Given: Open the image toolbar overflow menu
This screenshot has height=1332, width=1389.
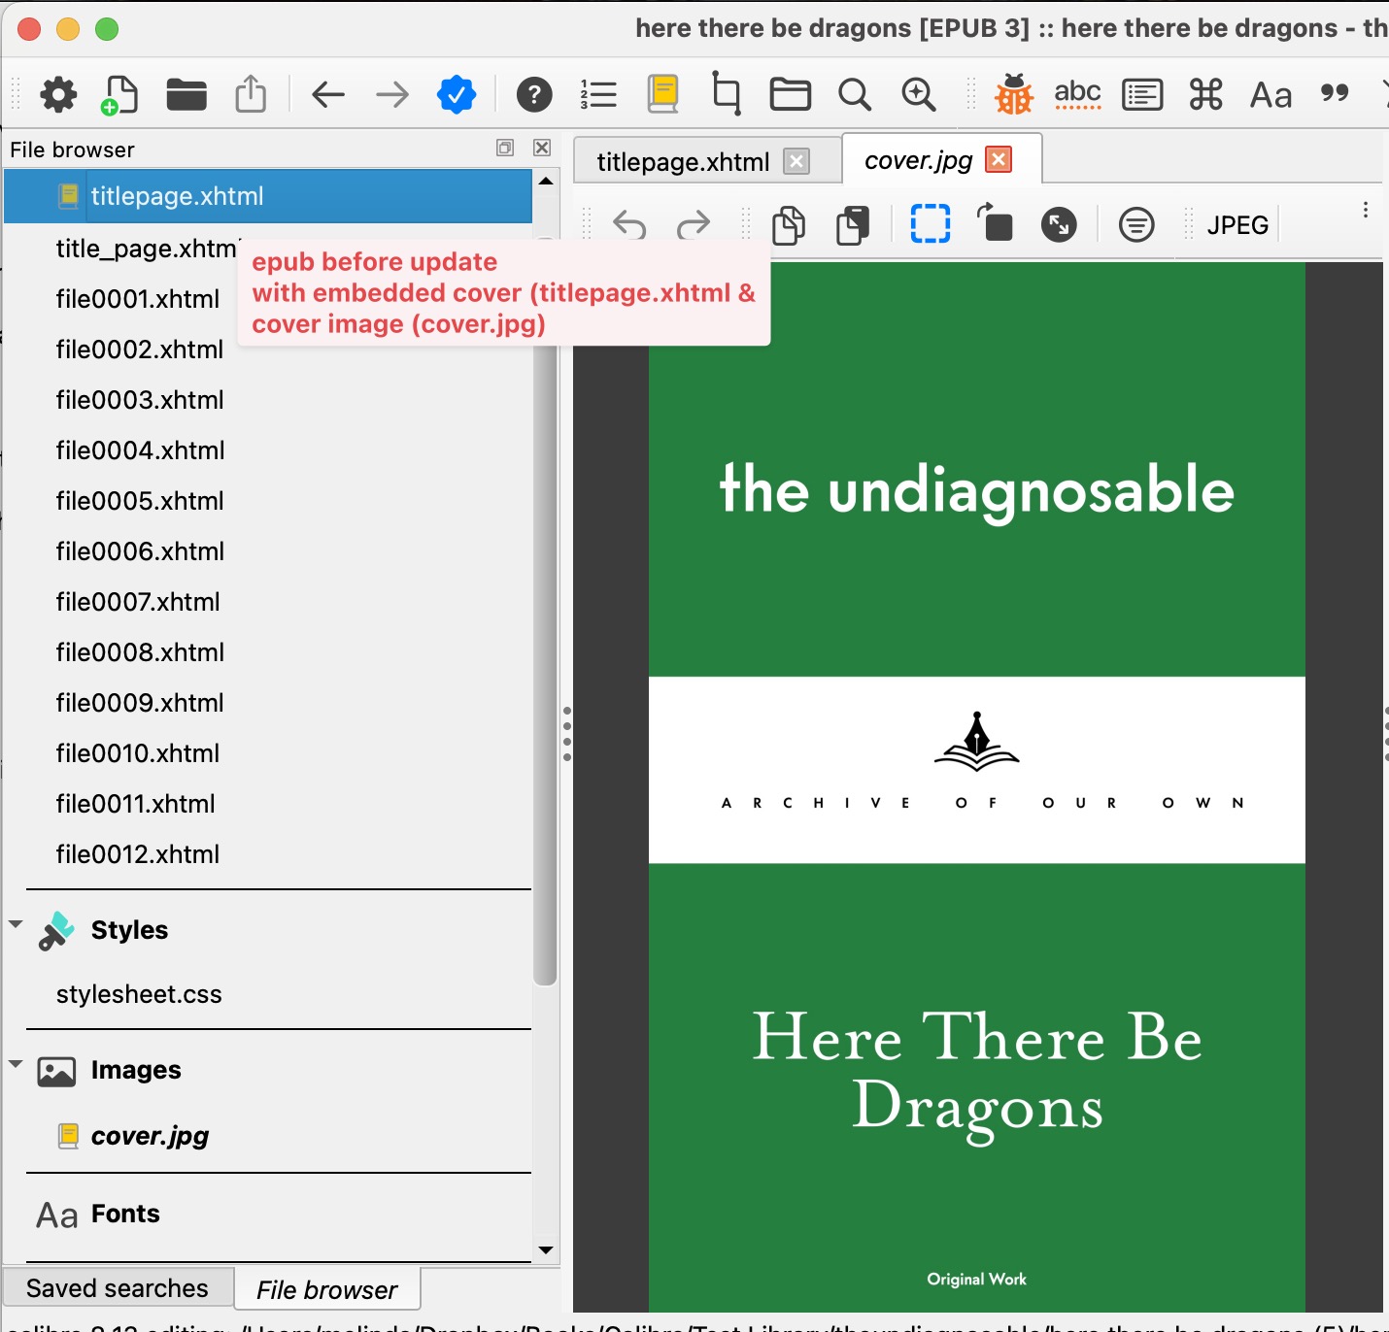Looking at the screenshot, I should 1365,211.
